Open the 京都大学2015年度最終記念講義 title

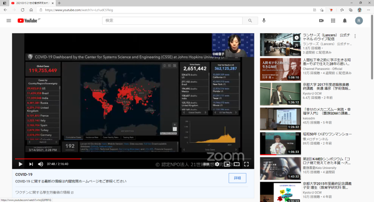point(327,185)
